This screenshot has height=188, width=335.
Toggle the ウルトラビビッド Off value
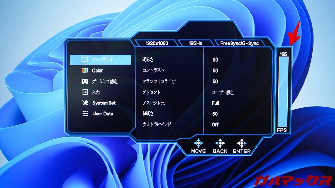[x=215, y=125]
